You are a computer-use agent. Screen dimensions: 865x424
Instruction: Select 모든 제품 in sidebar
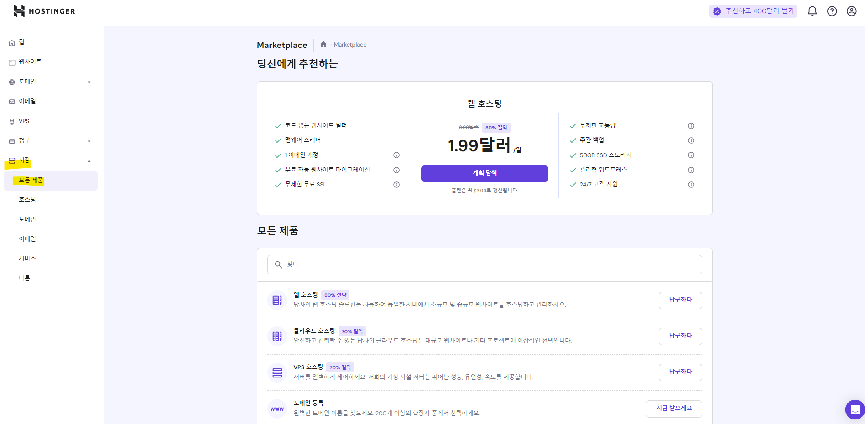[51, 181]
